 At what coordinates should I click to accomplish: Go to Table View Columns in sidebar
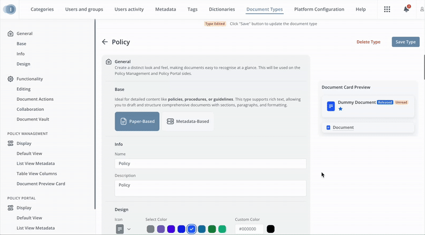click(37, 174)
